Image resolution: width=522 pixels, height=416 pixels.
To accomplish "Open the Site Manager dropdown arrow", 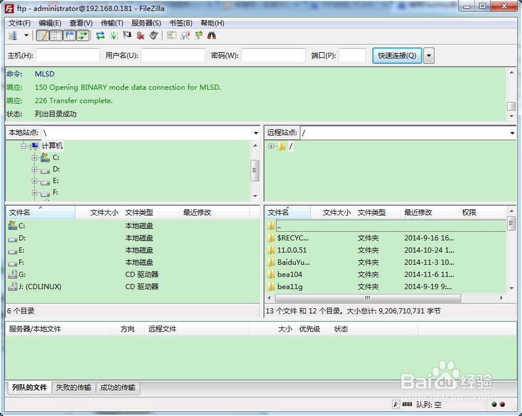I will tap(26, 36).
